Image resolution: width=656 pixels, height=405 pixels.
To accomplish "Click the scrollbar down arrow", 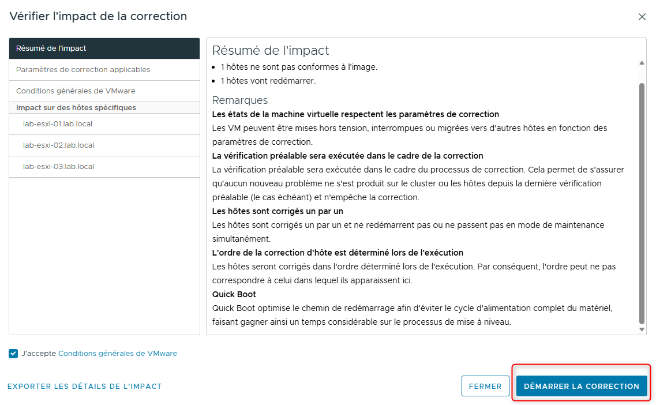I will [640, 329].
